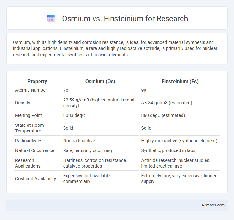Viewport: 234px width, 220px height.
Task: Click the AZmater.com footer link
Action: (213, 205)
